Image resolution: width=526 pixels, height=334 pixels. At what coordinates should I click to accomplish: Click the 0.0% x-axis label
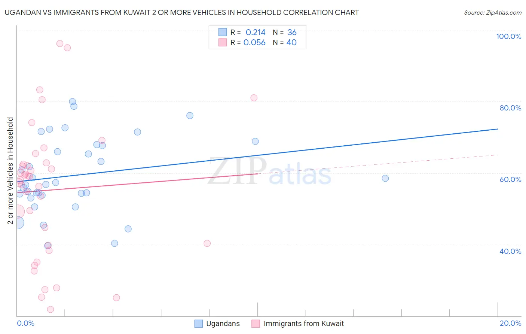coord(25,323)
